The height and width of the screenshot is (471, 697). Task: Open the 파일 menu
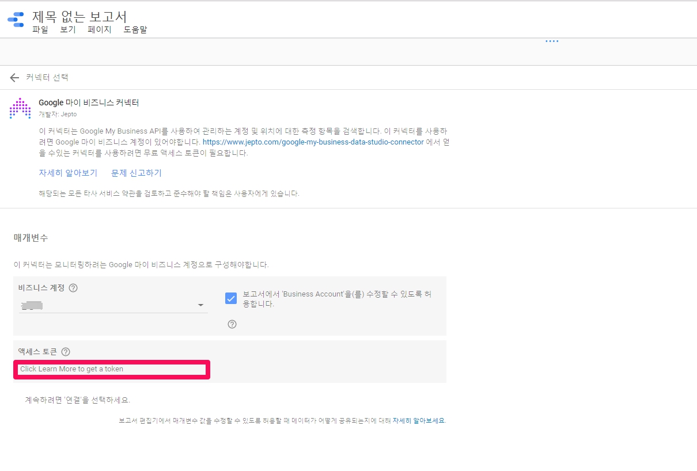pyautogui.click(x=40, y=30)
